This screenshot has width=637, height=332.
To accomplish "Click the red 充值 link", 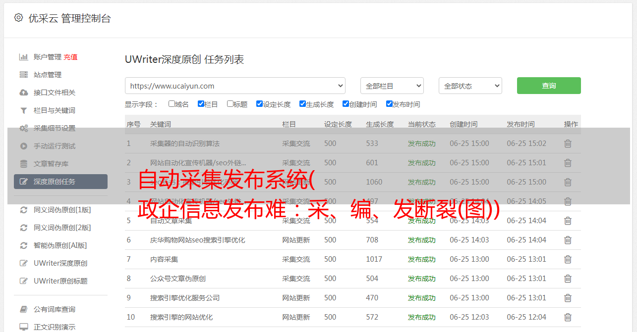I will [70, 57].
